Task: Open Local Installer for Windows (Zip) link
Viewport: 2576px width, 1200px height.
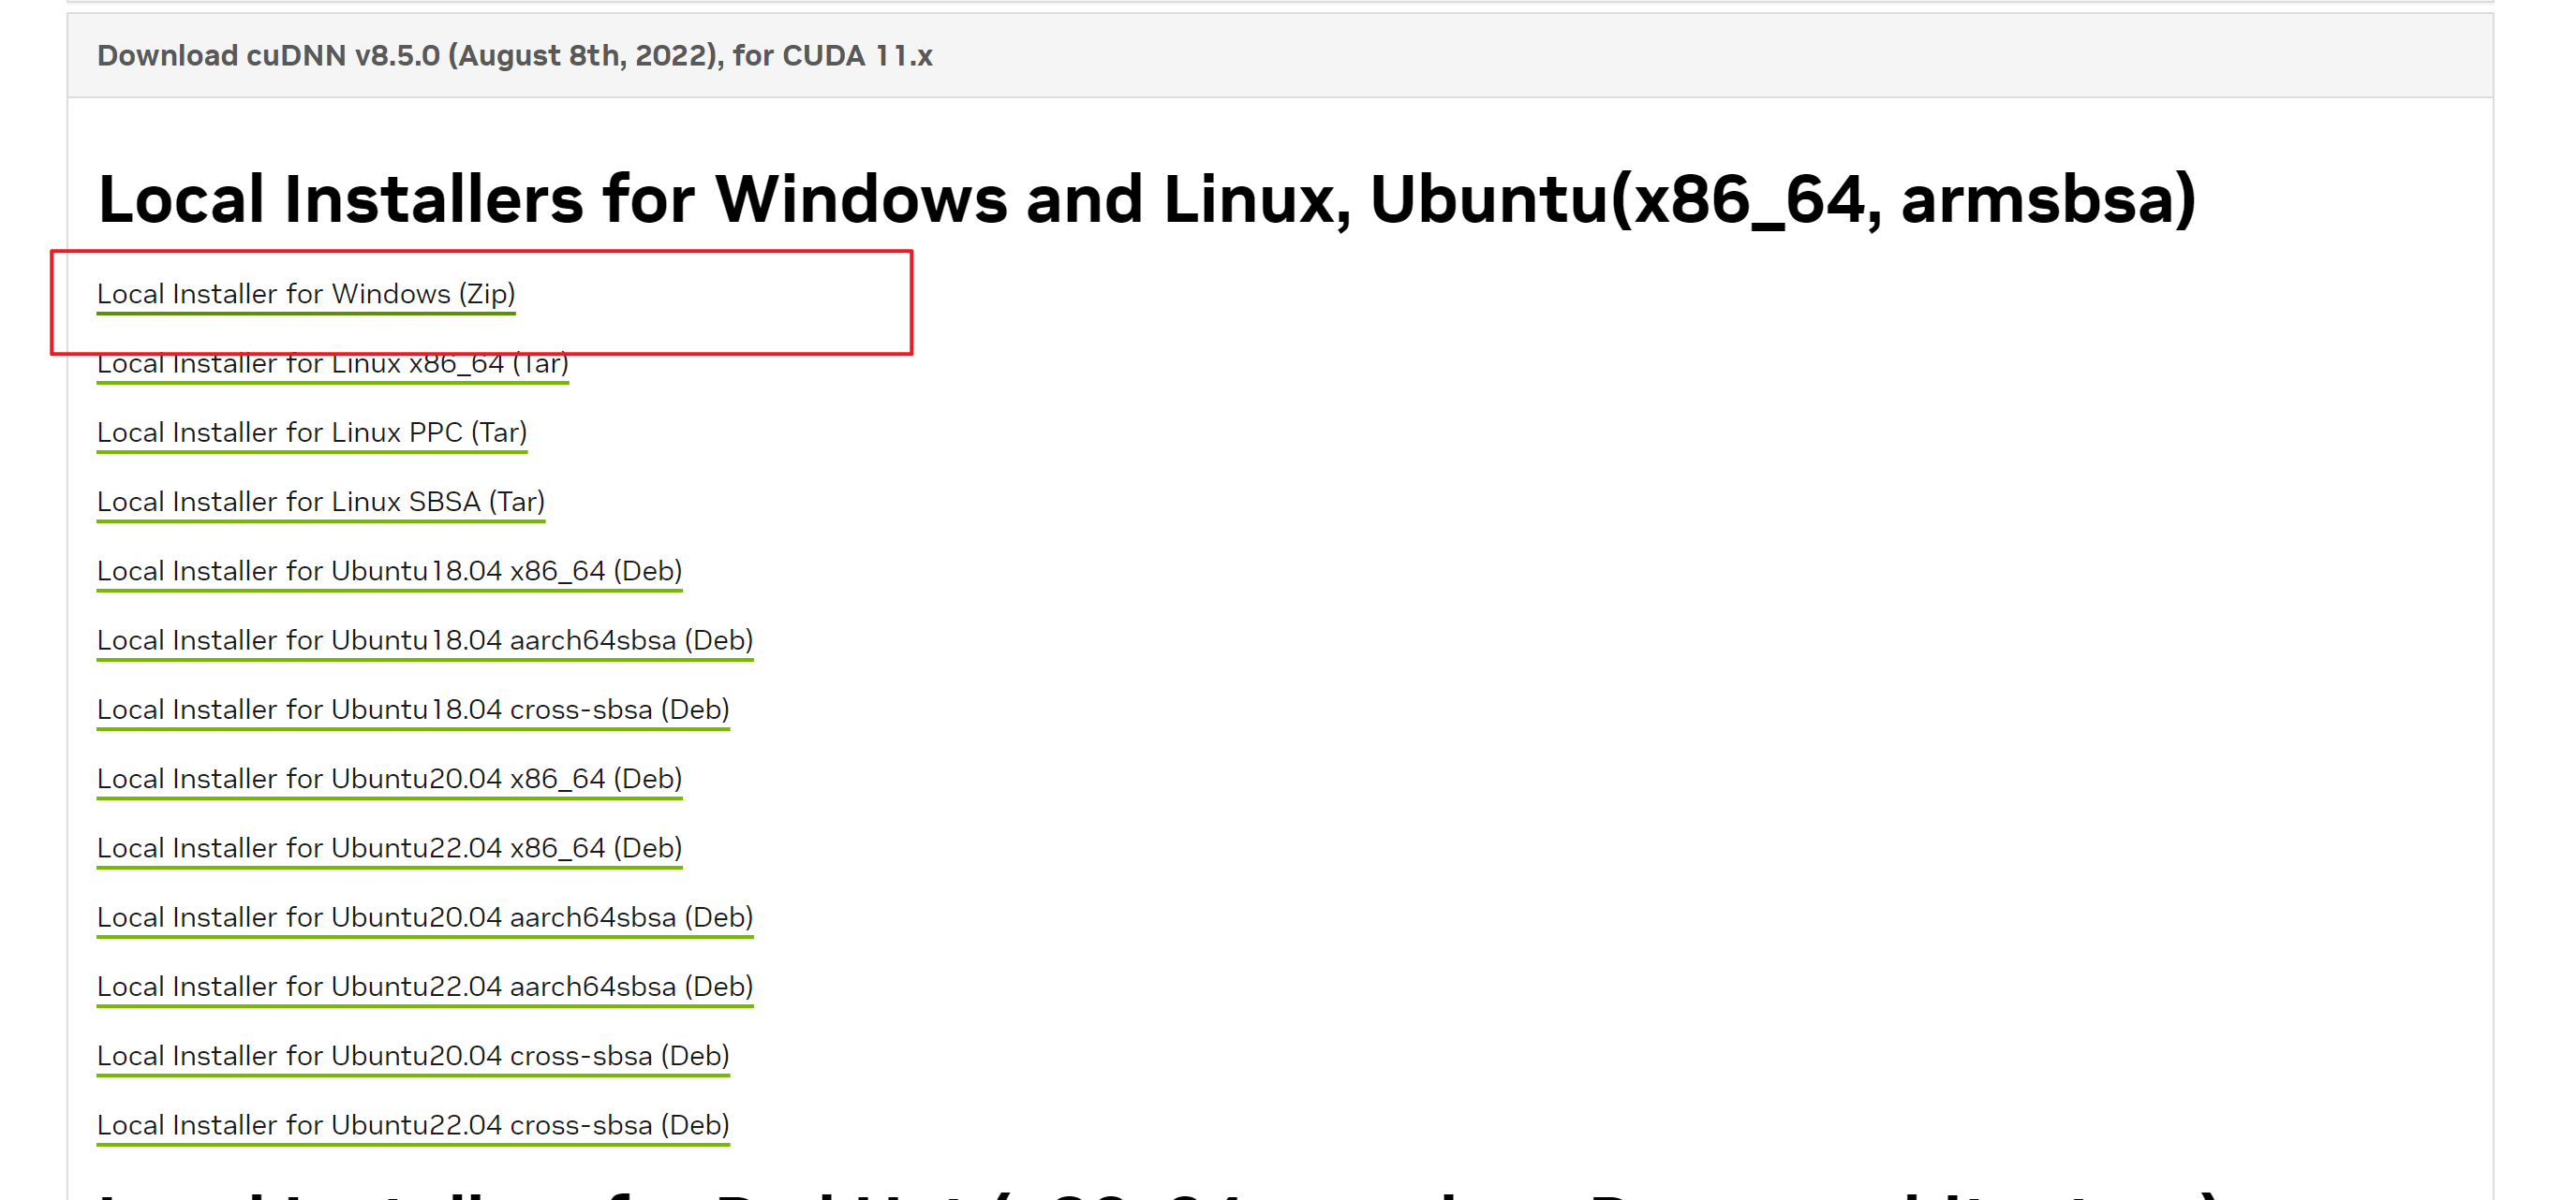Action: (x=306, y=294)
